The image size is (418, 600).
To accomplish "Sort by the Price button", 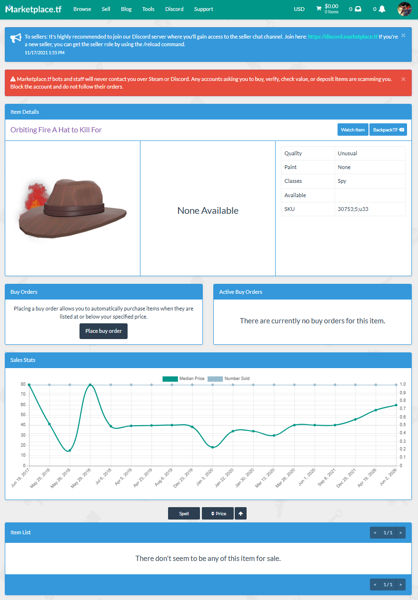I will pyautogui.click(x=218, y=513).
